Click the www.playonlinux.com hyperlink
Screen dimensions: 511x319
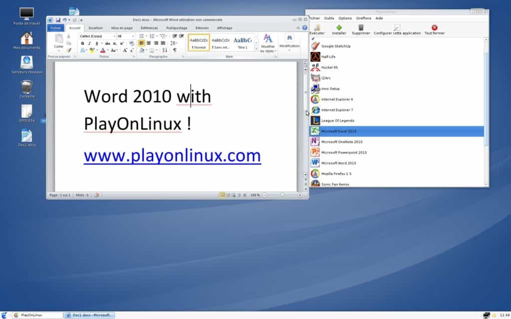pyautogui.click(x=172, y=156)
